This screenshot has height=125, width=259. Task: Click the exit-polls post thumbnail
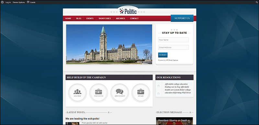click(72, 123)
